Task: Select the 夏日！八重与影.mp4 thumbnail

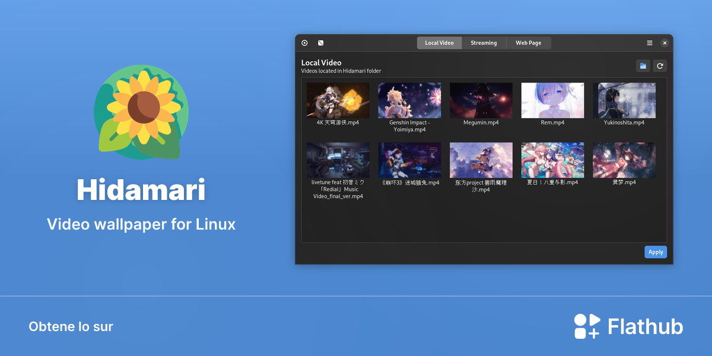Action: coord(552,160)
